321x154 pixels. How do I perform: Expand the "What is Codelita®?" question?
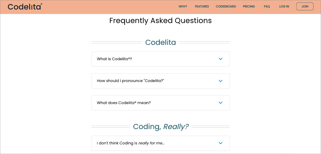[160, 59]
